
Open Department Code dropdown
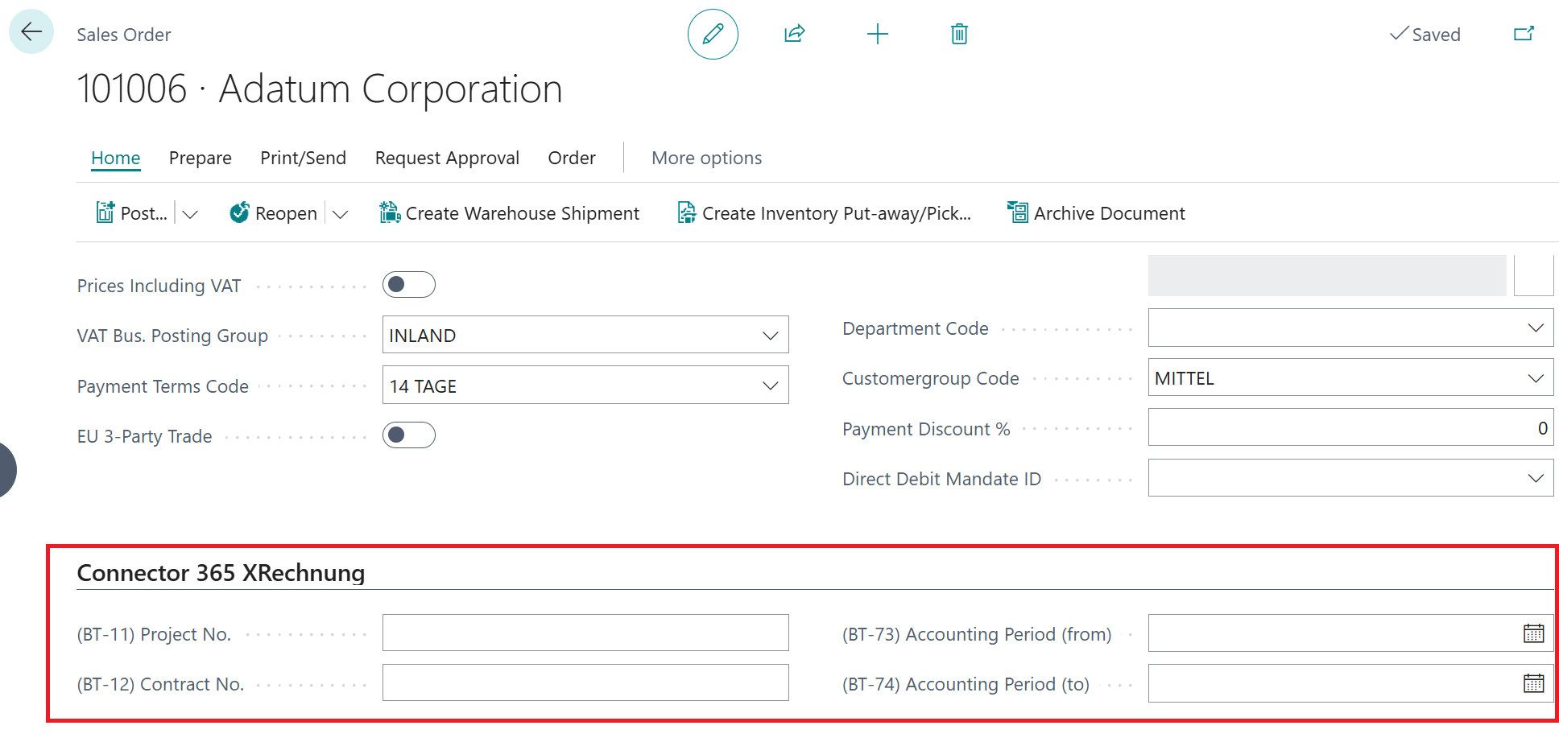point(1536,328)
